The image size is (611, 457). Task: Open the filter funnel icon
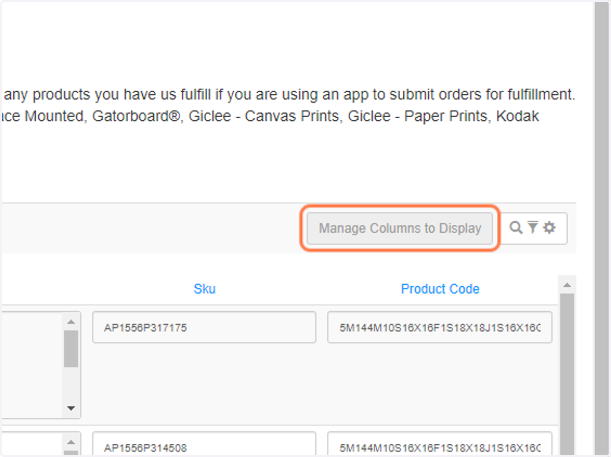[x=533, y=228]
